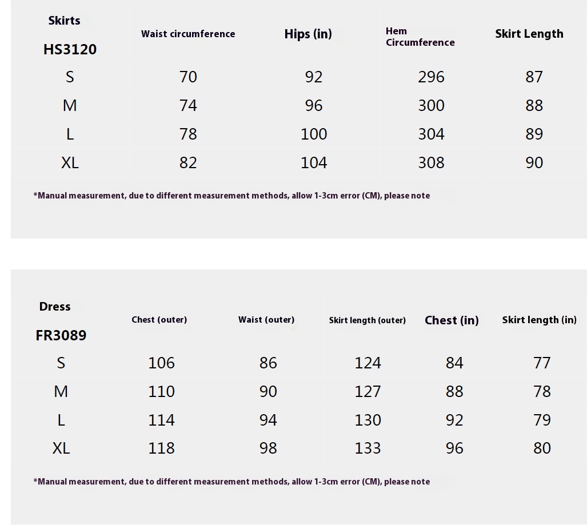Click the Hips (in) column header
The image size is (587, 528).
pos(308,34)
